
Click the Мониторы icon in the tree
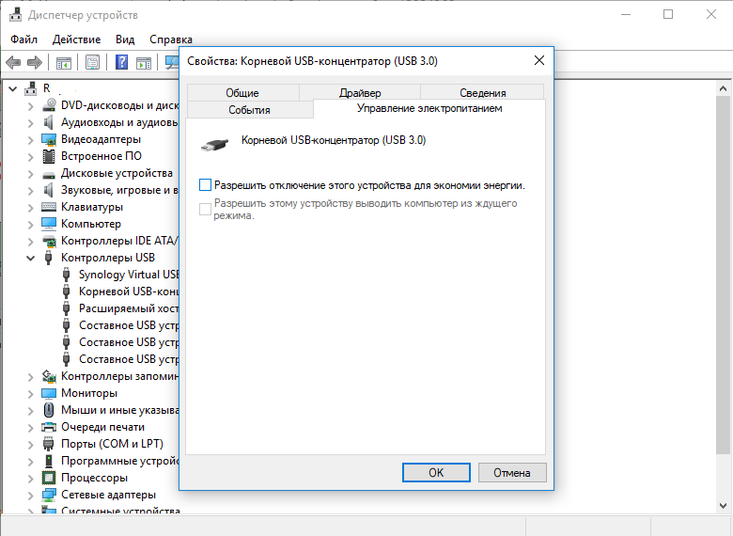click(x=49, y=393)
